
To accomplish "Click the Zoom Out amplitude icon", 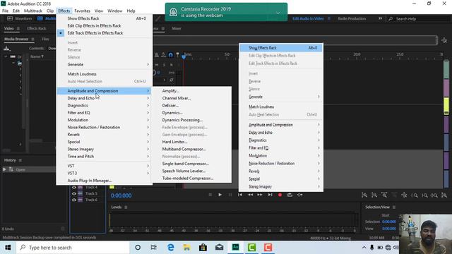I will [374, 195].
